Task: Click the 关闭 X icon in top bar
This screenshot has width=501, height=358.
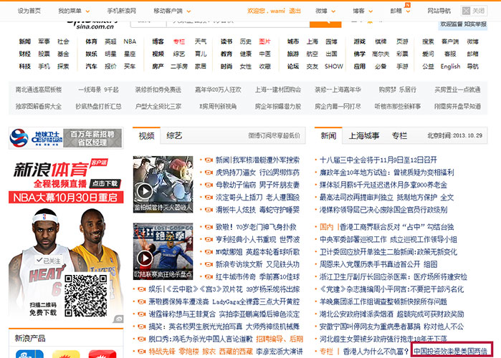Action: pyautogui.click(x=466, y=11)
